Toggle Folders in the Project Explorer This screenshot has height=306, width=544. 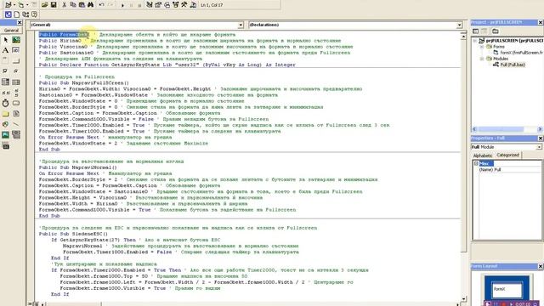click(495, 31)
